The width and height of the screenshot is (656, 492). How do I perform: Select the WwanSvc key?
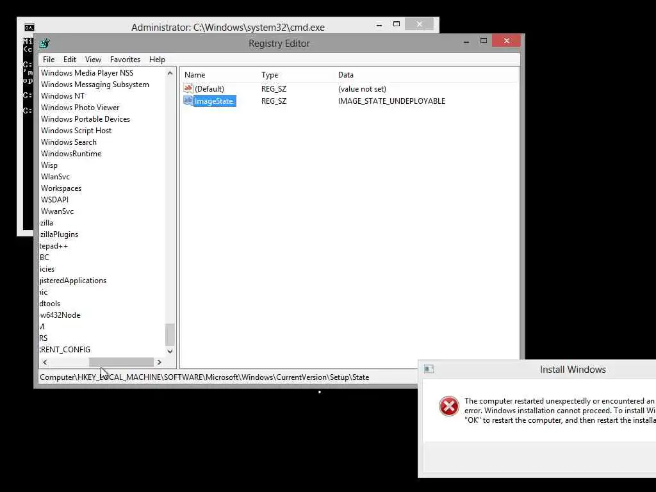tap(57, 211)
